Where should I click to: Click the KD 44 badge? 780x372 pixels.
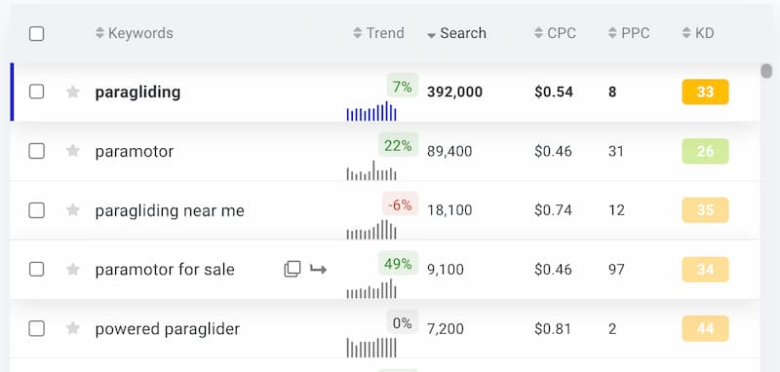pos(705,328)
